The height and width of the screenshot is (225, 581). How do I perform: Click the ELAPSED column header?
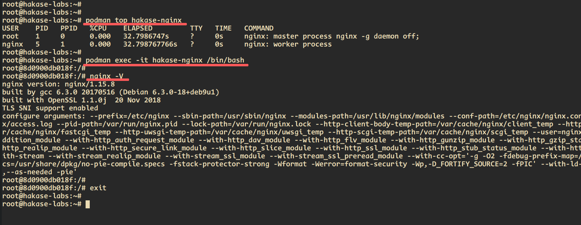point(138,28)
